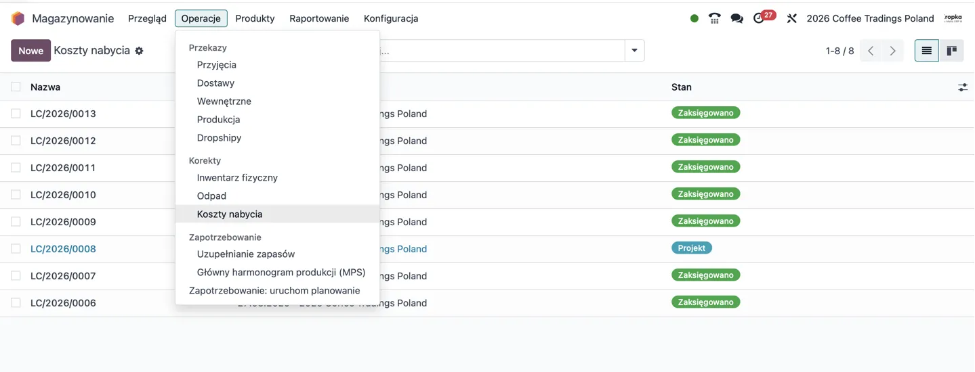Check the box for LC/2026/0012
The image size is (975, 372).
pyautogui.click(x=16, y=141)
